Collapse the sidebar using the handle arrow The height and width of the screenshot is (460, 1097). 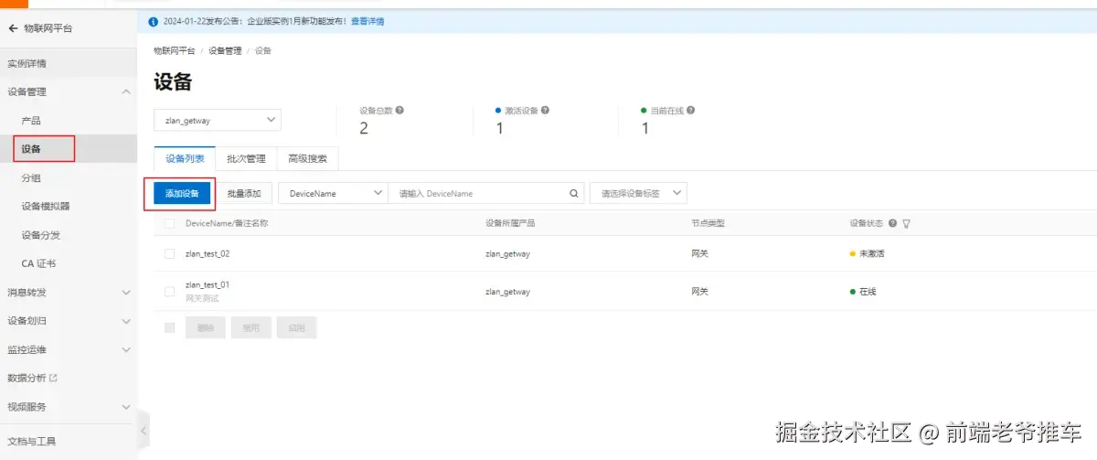point(144,430)
